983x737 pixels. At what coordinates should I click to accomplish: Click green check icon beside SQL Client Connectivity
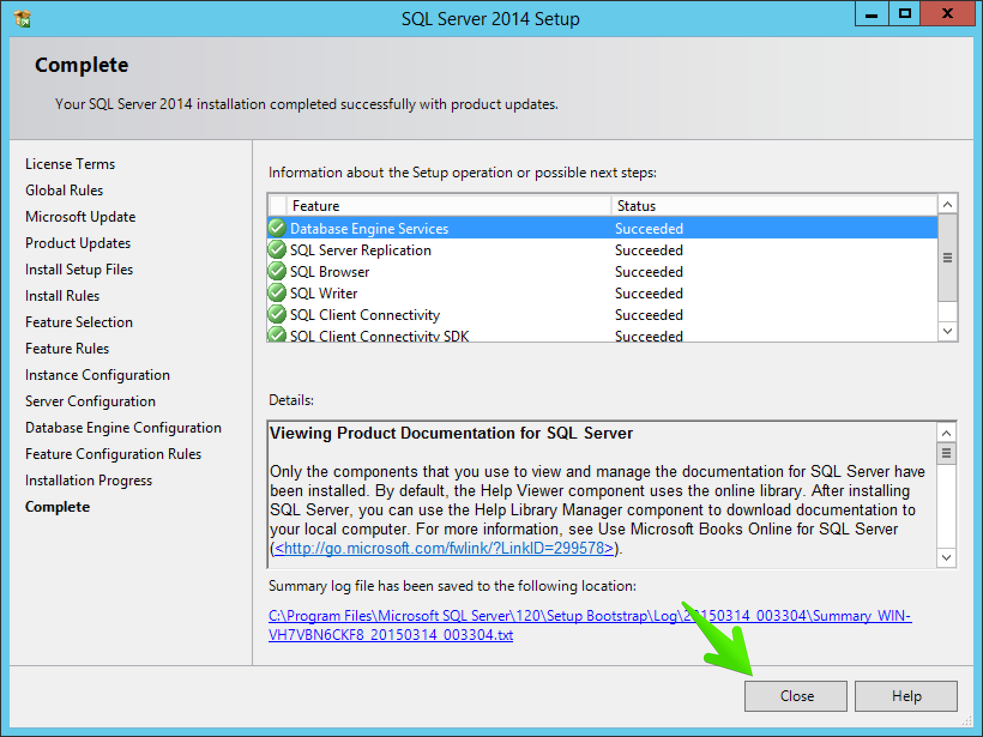(x=277, y=315)
